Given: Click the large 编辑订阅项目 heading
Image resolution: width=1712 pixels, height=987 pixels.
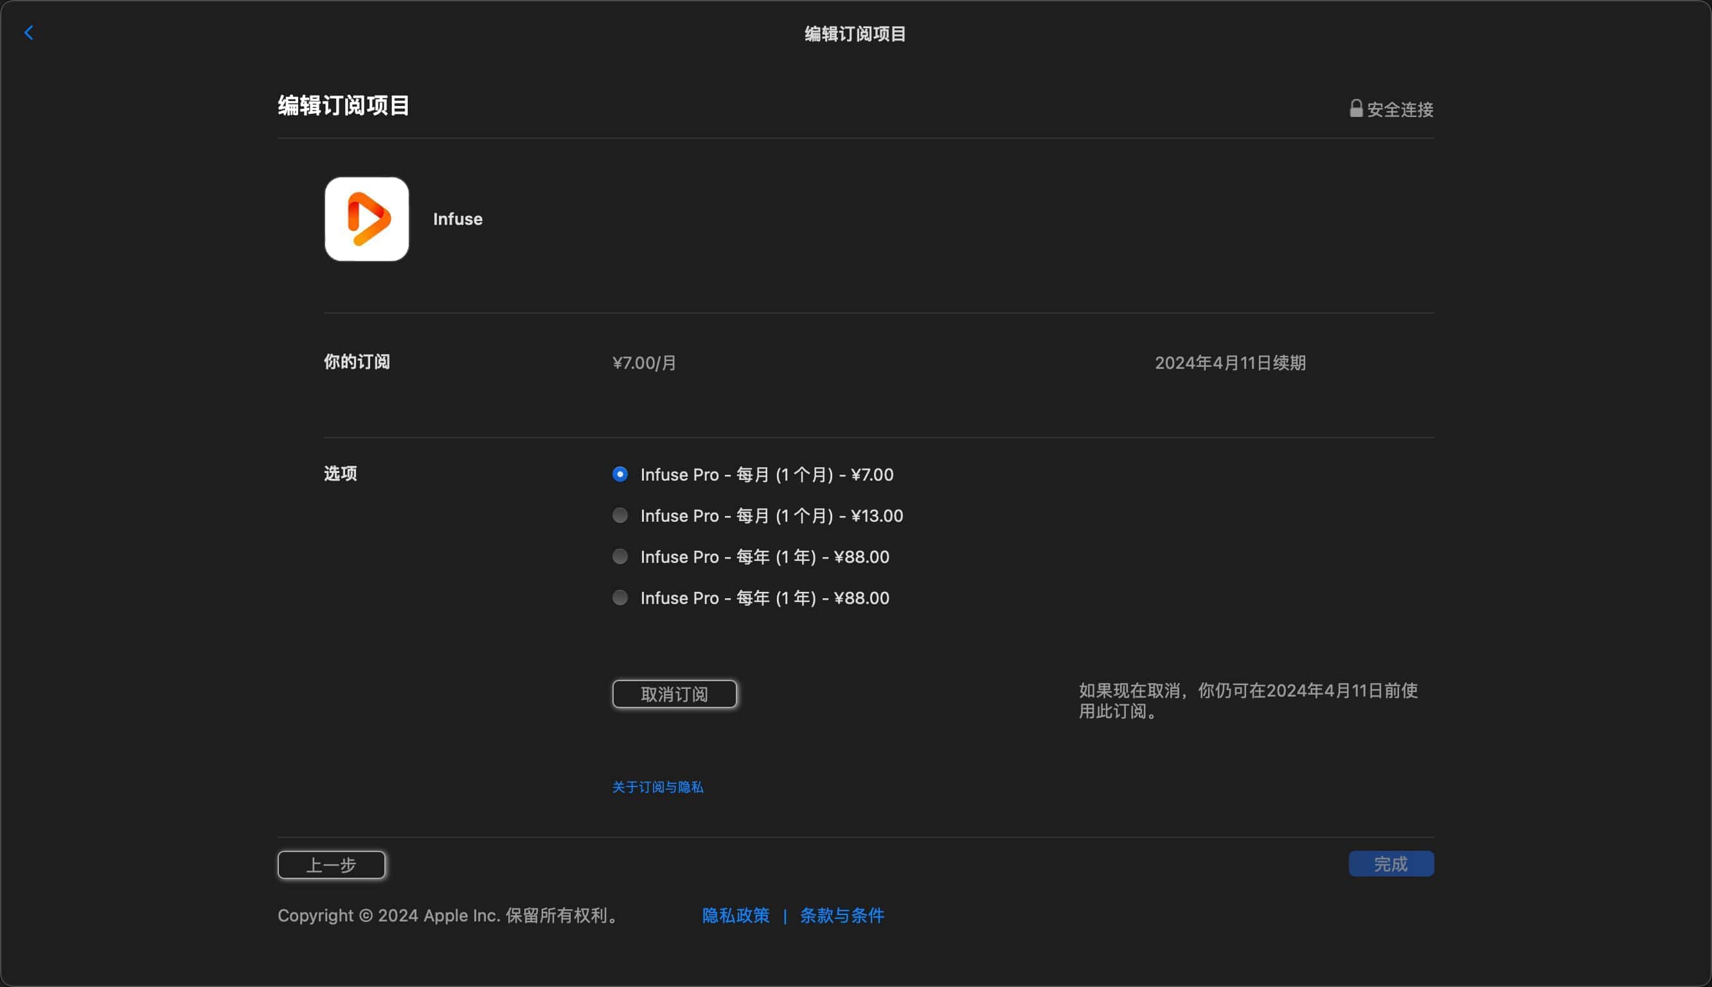Looking at the screenshot, I should [x=344, y=106].
